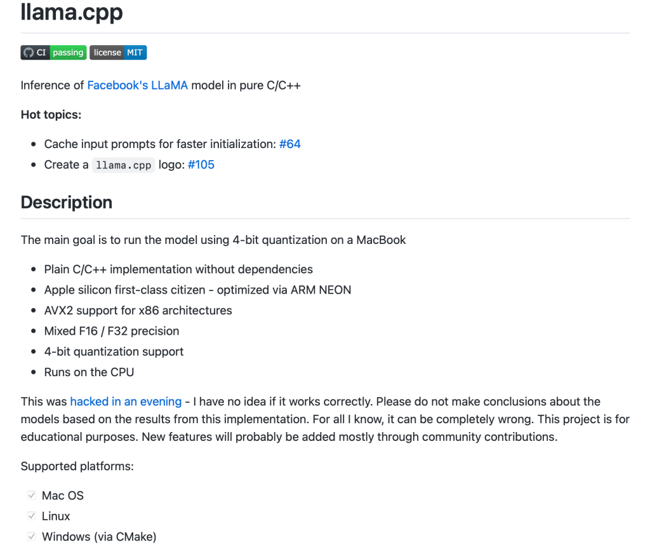Image resolution: width=650 pixels, height=554 pixels.
Task: Click the 'AVX2 support for x86 architectures' bullet
Action: tap(138, 311)
